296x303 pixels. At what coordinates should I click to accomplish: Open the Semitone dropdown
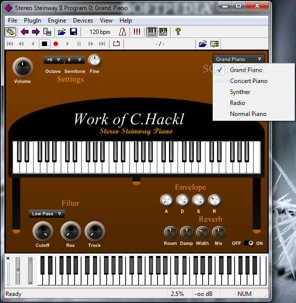[74, 60]
